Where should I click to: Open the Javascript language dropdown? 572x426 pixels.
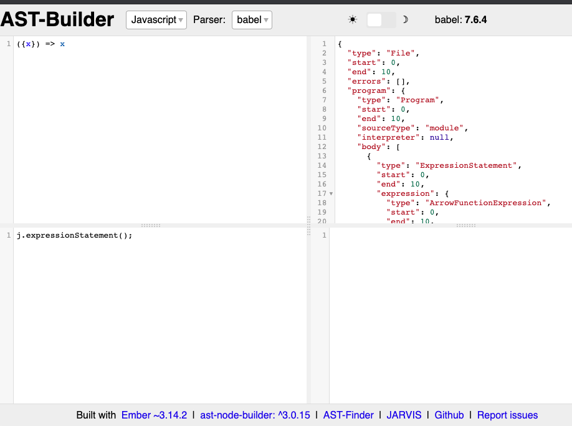[x=156, y=20]
